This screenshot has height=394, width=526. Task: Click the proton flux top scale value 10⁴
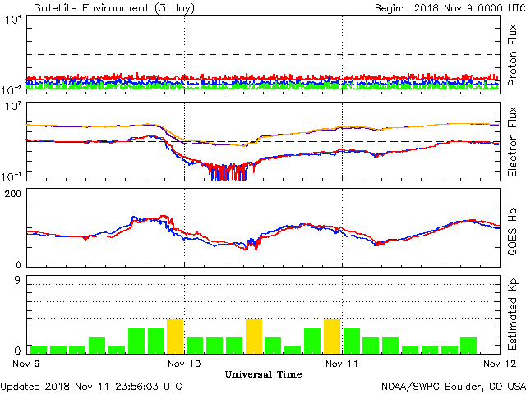pyautogui.click(x=13, y=20)
